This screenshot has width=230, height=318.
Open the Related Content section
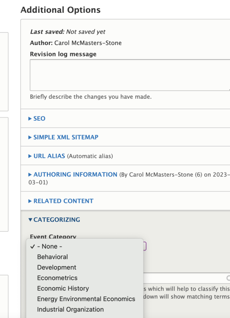coord(61,201)
